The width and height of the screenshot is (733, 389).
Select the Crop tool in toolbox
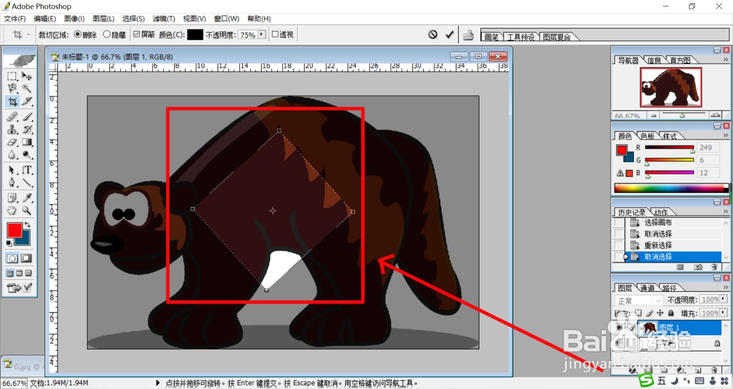pyautogui.click(x=12, y=101)
